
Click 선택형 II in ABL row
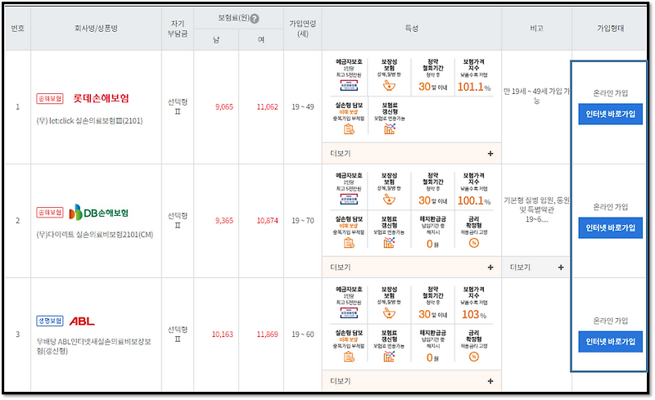click(178, 335)
